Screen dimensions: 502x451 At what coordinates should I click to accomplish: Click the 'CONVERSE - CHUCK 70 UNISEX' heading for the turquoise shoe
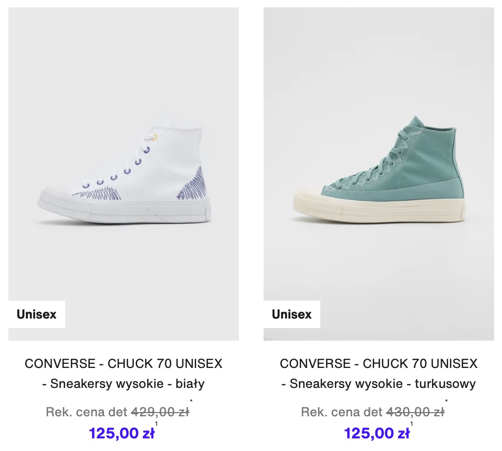click(x=379, y=364)
